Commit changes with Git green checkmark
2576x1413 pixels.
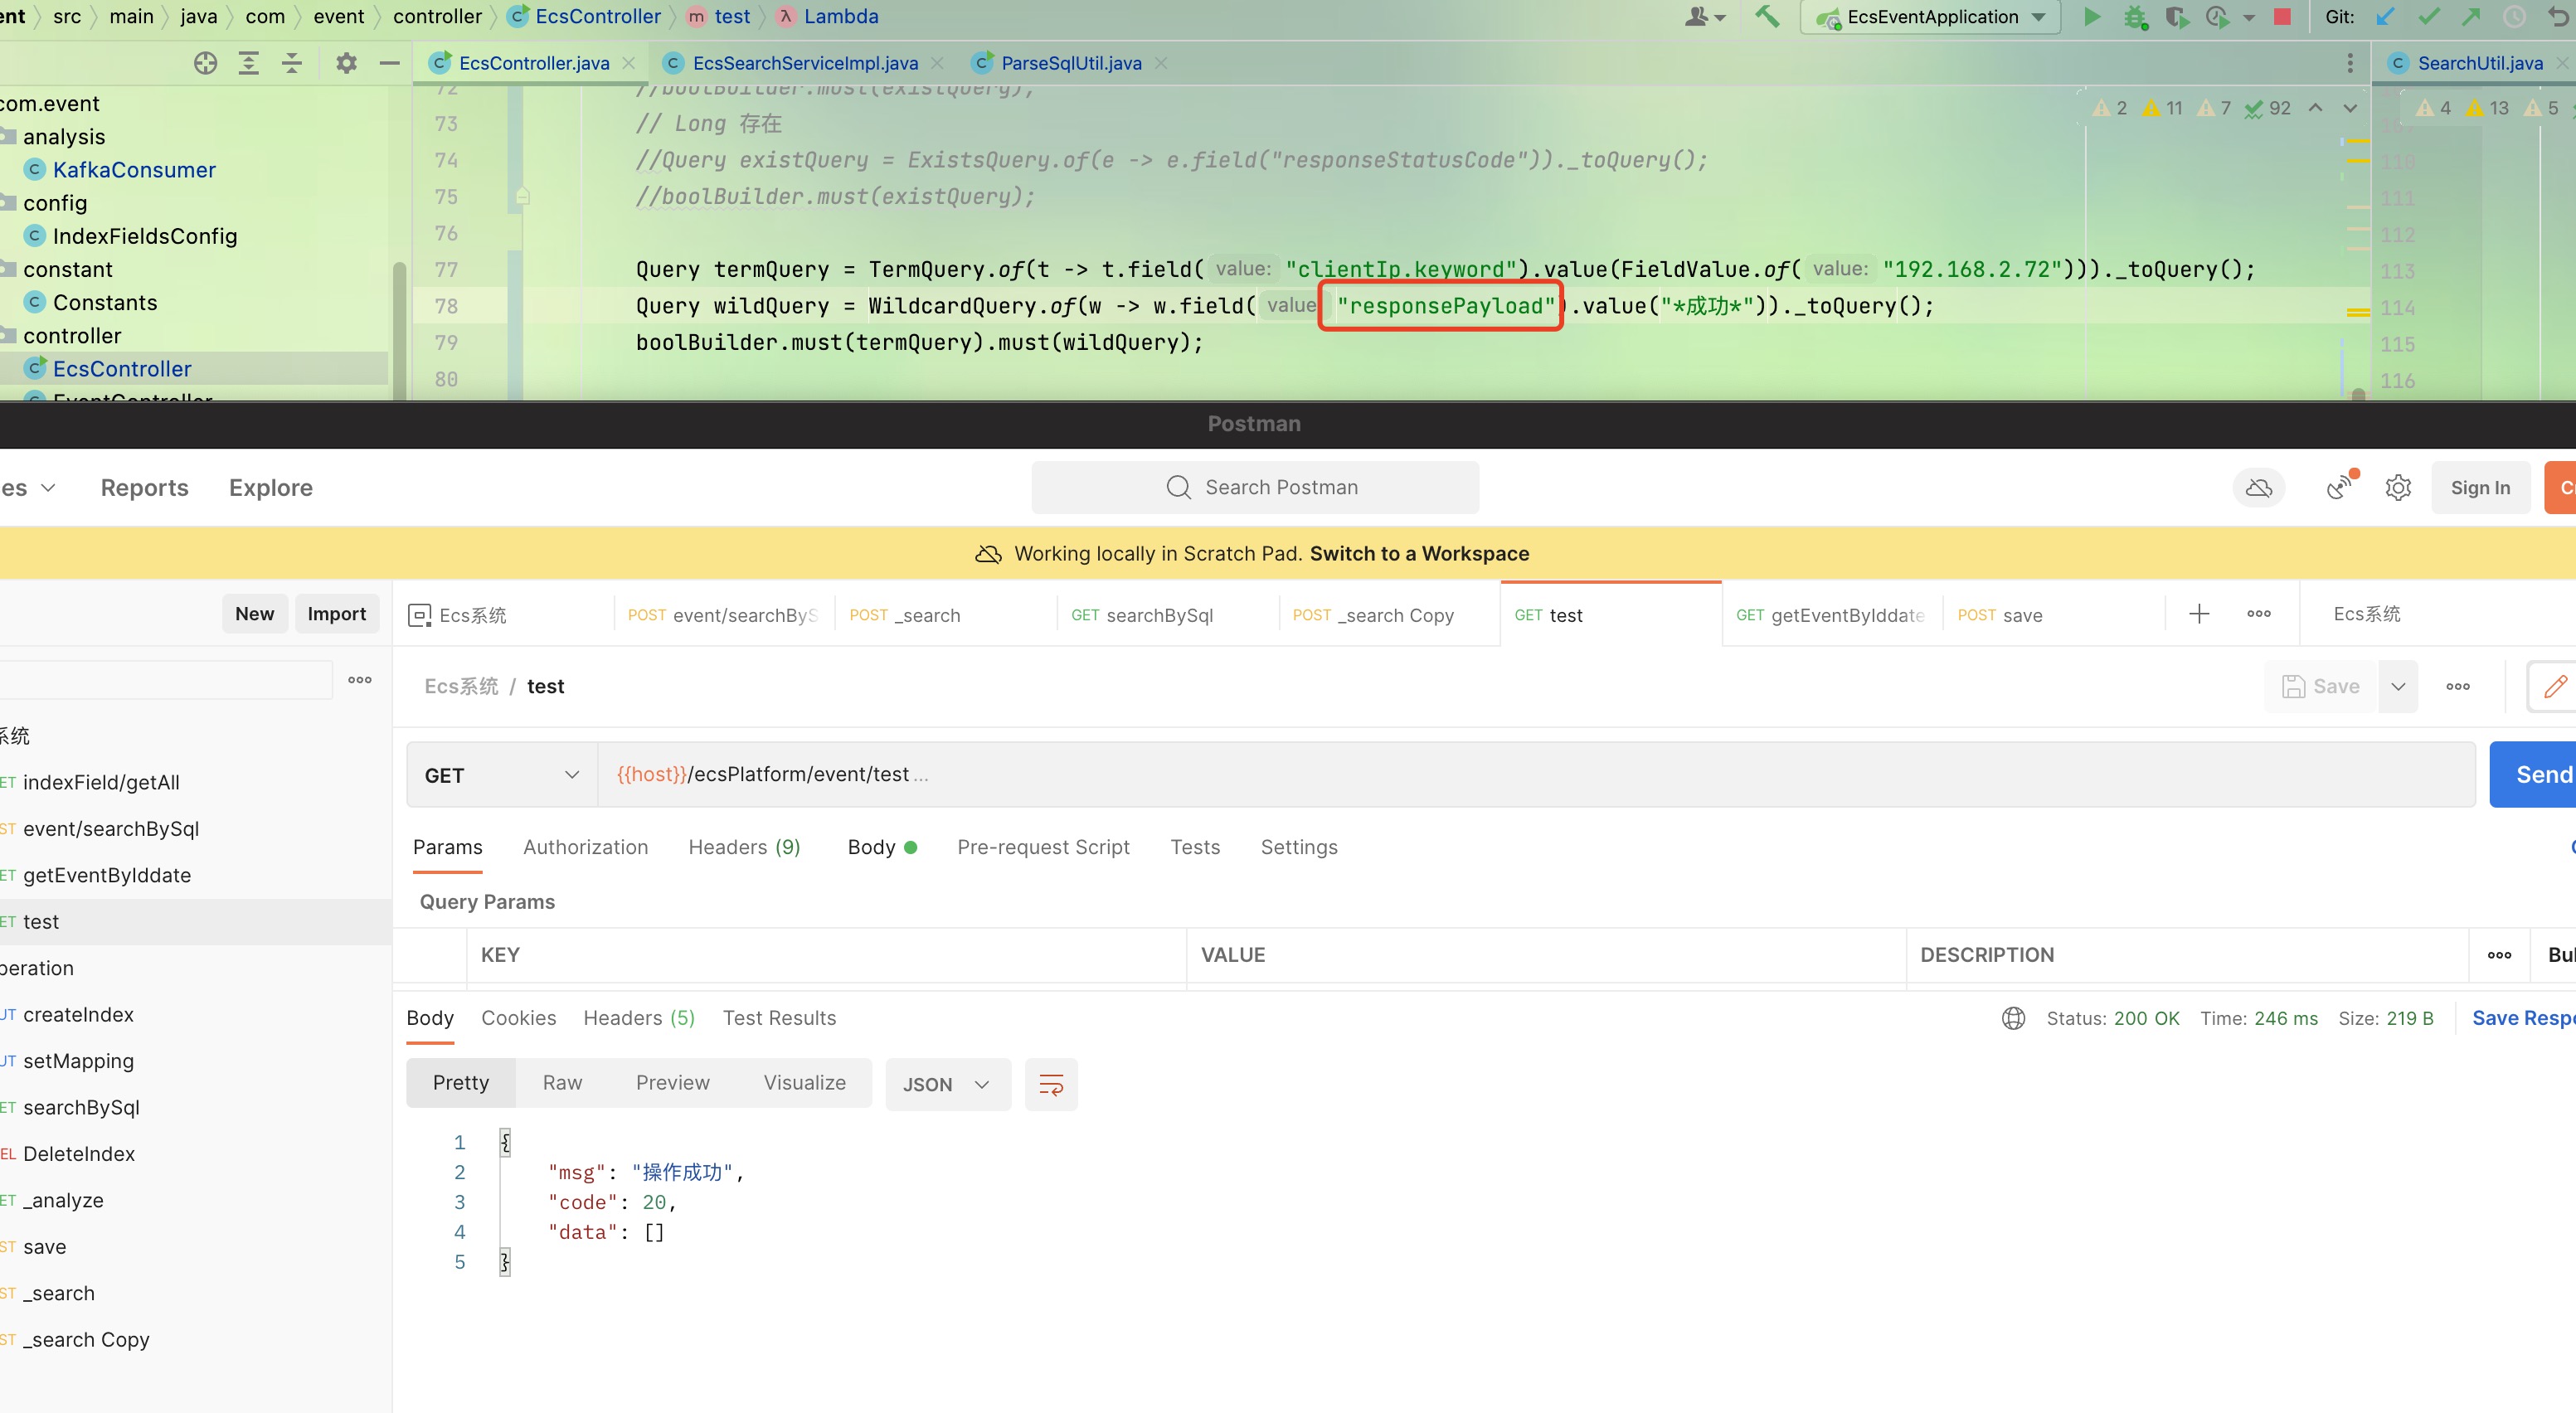click(2428, 17)
